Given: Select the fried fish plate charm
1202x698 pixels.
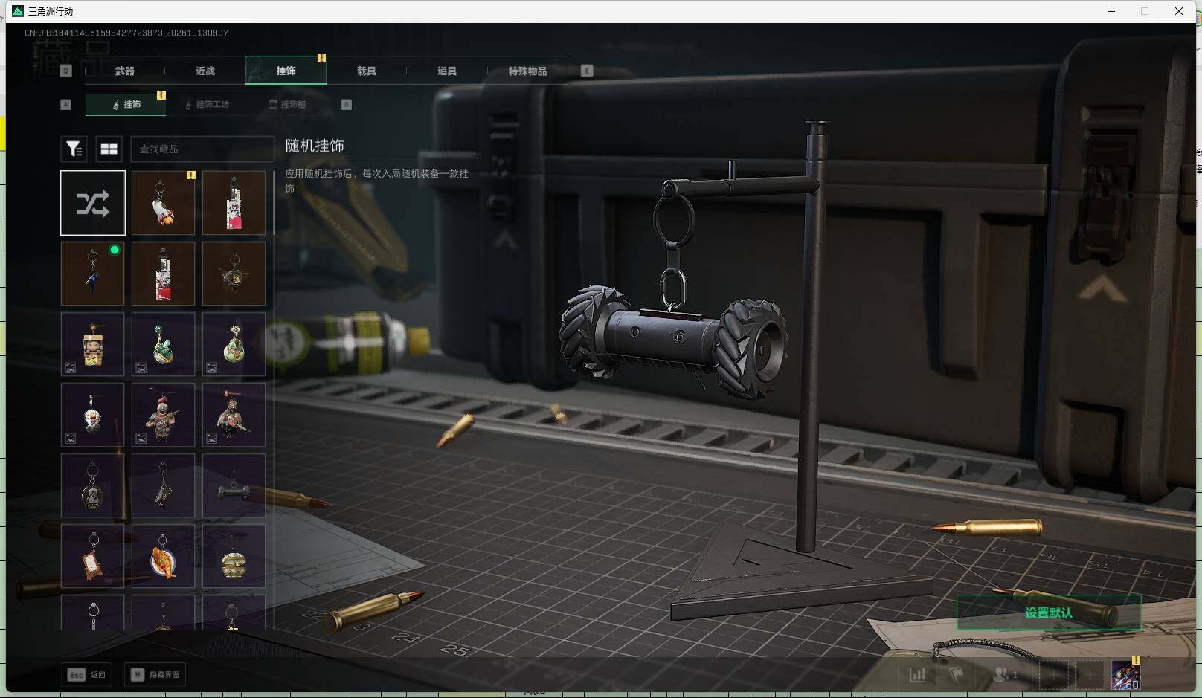Looking at the screenshot, I should pyautogui.click(x=163, y=556).
